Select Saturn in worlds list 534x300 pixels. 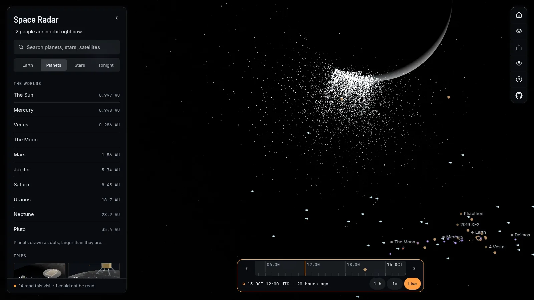67,185
